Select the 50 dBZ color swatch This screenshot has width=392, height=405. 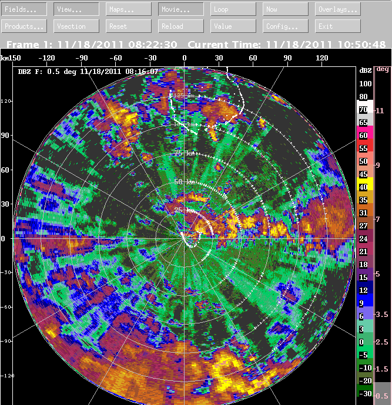pos(365,158)
